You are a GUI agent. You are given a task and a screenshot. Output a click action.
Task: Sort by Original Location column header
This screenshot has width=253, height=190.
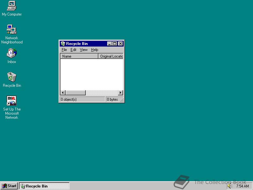[111, 56]
